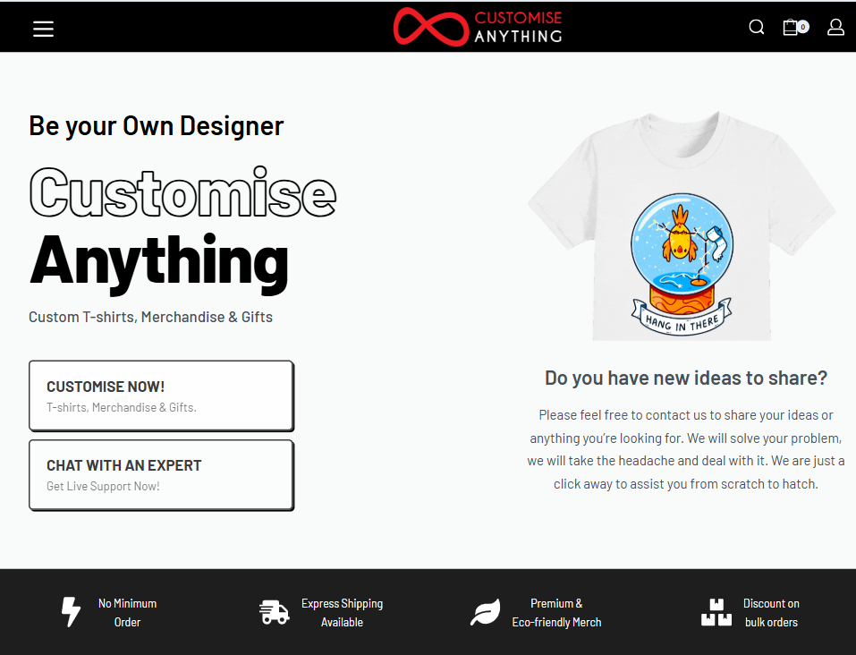Click the search magnifier icon
856x655 pixels.
[757, 27]
